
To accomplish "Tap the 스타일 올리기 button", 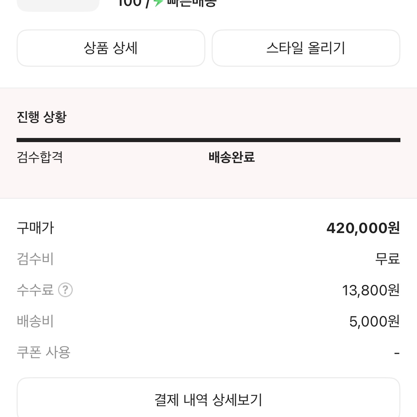I will pos(306,48).
